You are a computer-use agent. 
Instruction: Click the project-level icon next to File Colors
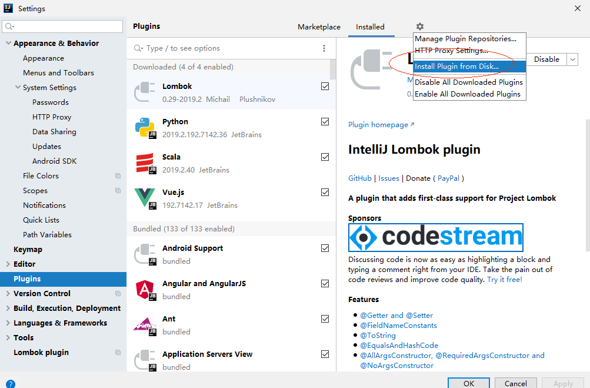pos(118,176)
